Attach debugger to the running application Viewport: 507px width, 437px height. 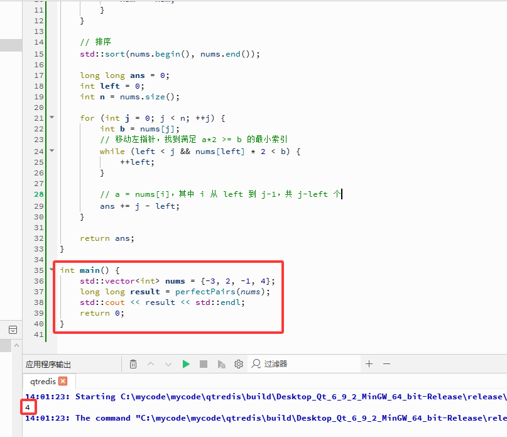click(x=221, y=364)
